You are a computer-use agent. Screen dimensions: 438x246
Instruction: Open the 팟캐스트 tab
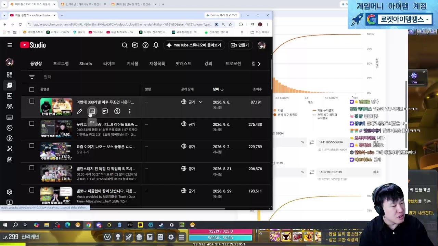183,64
